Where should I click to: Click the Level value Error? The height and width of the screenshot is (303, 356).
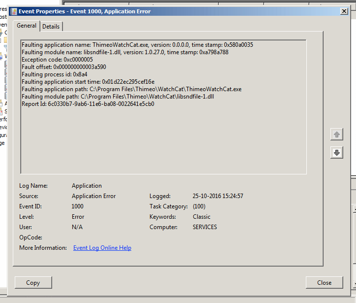[x=78, y=217]
